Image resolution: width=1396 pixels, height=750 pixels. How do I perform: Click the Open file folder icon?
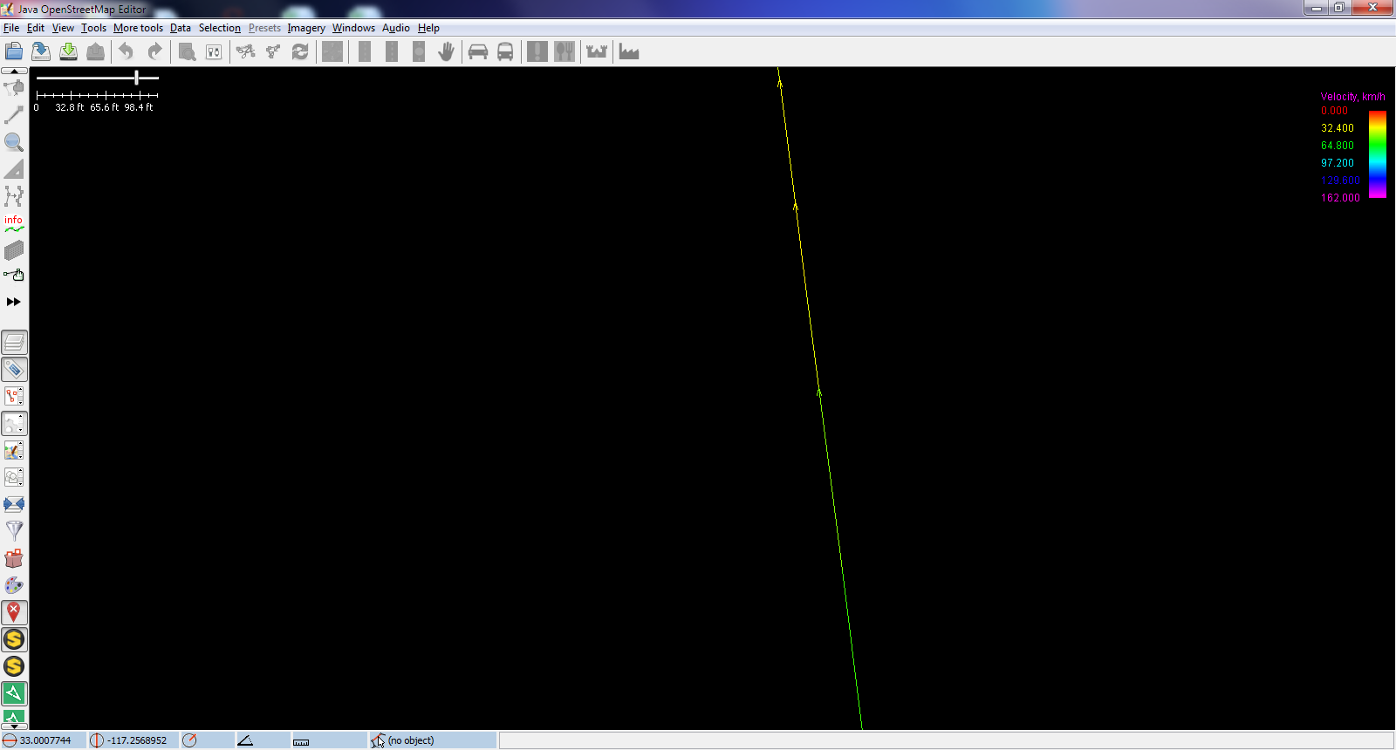(14, 52)
